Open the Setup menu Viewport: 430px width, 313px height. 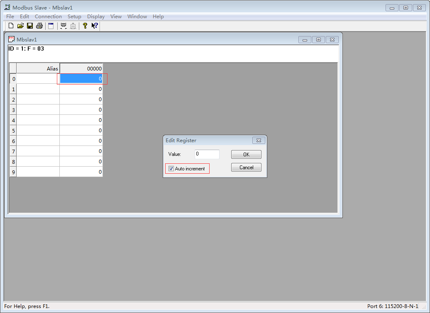[74, 17]
